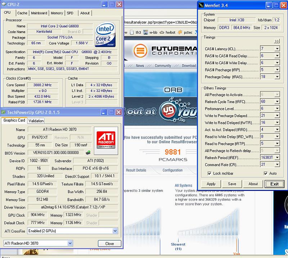
Task: Click the Close button in GPU-Z
Action: (x=109, y=244)
